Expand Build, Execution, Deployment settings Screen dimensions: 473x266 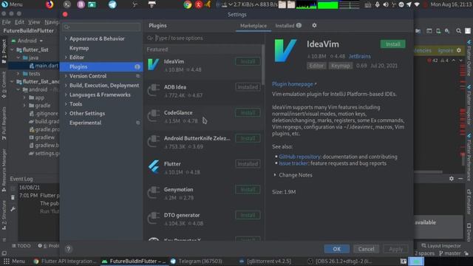(66, 86)
